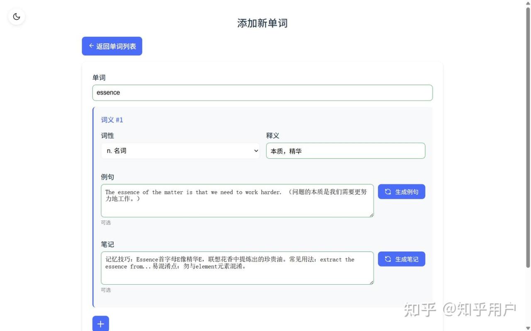Click the 词义 #1 section heading
This screenshot has width=531, height=331.
[x=112, y=120]
